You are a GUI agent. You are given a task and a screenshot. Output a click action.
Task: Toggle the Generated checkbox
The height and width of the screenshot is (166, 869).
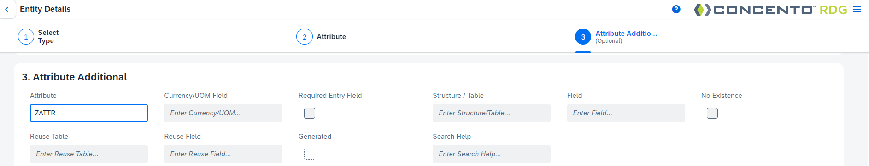tap(310, 154)
